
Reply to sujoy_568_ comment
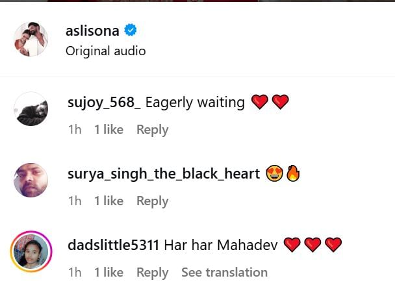153,130
